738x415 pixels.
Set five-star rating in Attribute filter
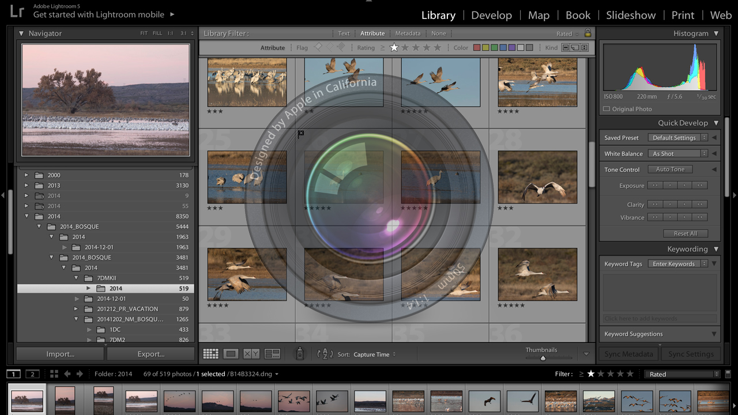pos(438,48)
